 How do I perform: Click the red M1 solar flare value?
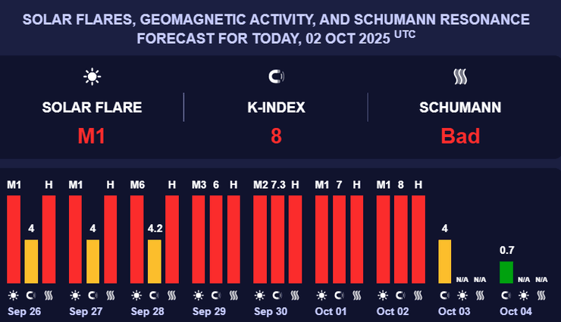[x=92, y=136]
